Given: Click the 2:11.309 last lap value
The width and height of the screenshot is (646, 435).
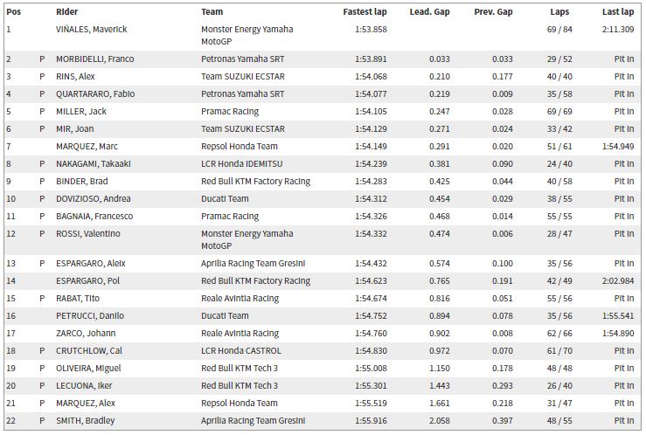Looking at the screenshot, I should coord(617,30).
